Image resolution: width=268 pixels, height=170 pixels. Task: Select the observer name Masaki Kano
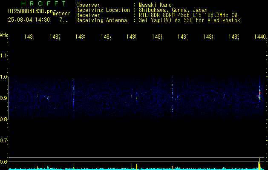[x=155, y=5]
